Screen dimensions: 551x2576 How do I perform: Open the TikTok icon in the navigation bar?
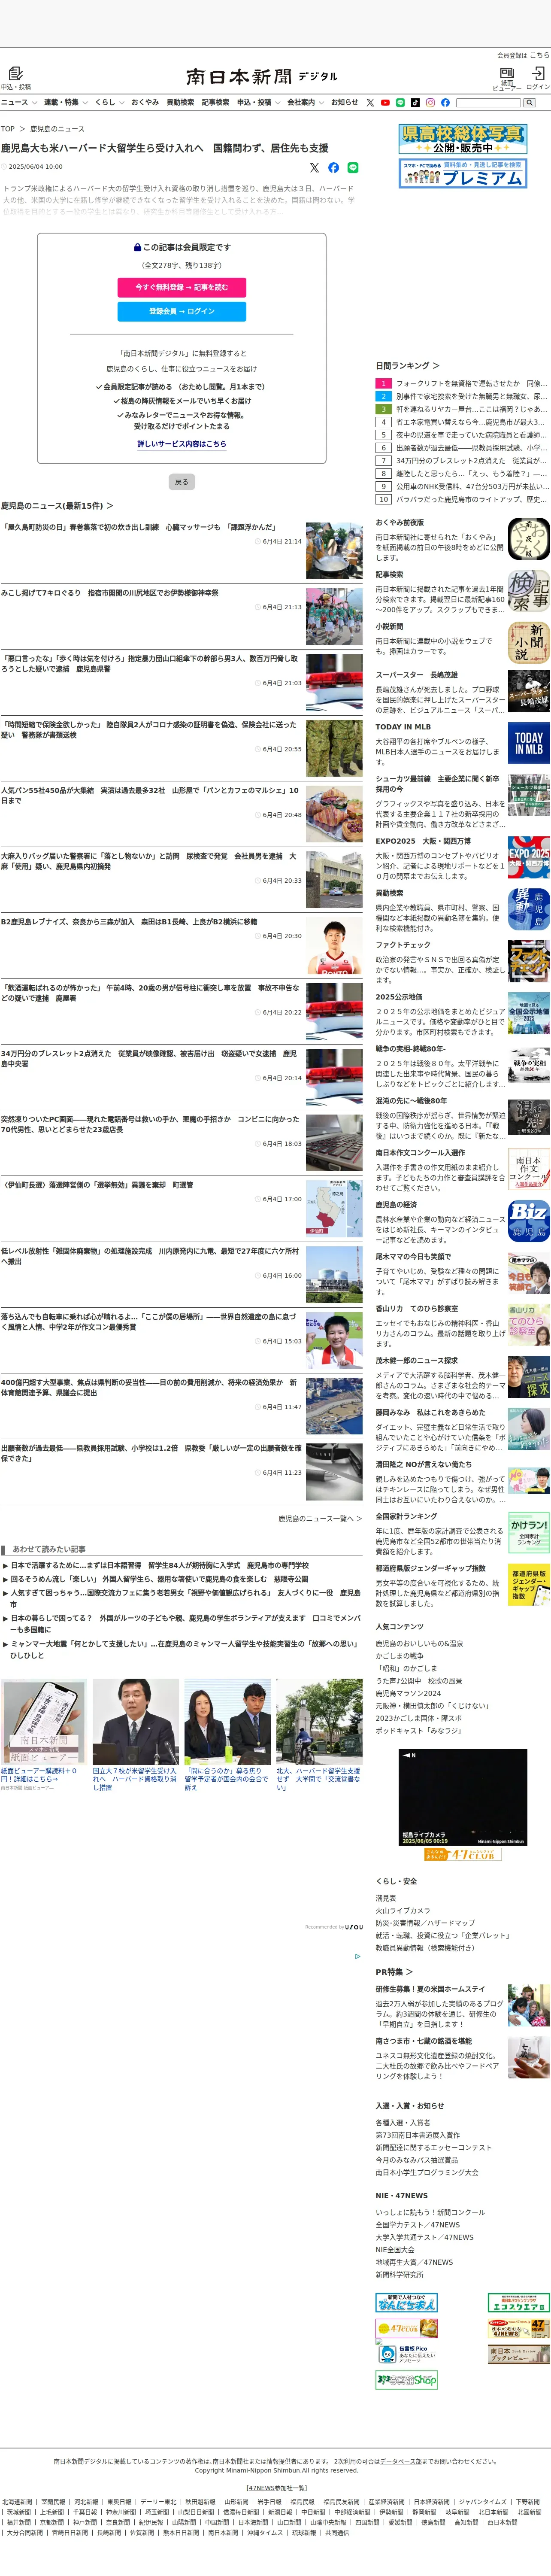point(415,102)
